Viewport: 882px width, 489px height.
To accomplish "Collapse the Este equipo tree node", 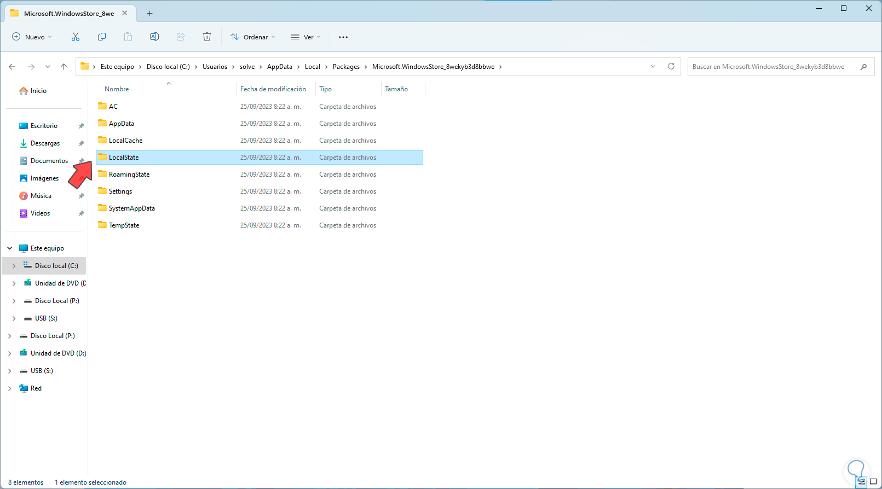I will (x=10, y=248).
